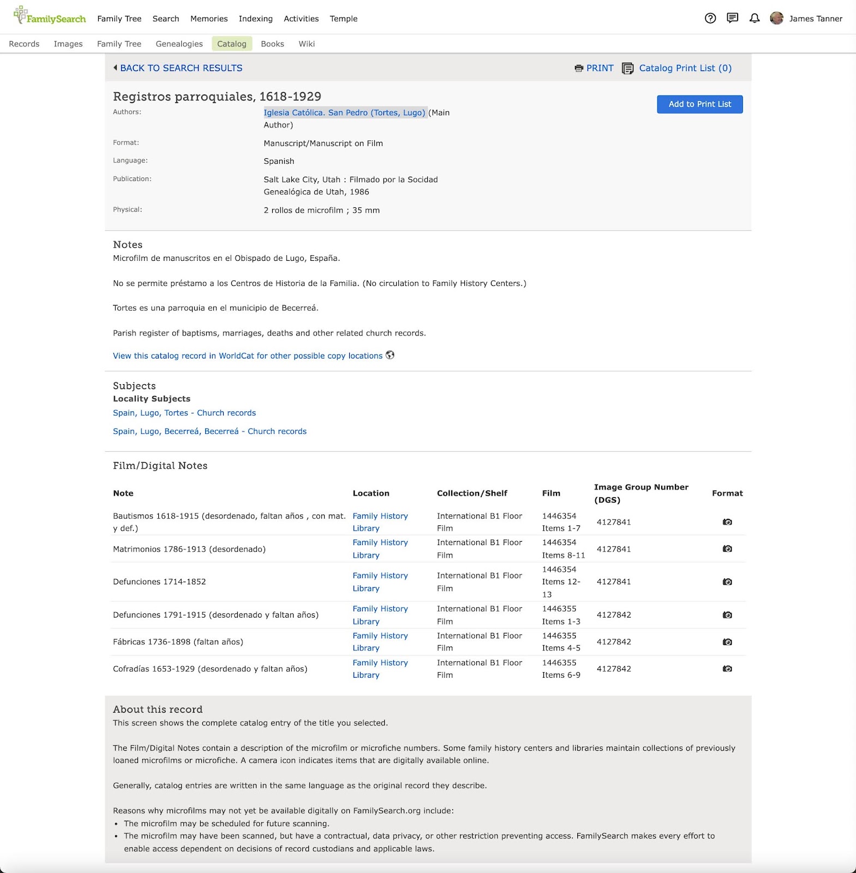Open the Activities top menu
Viewport: 856px width, 873px height.
point(301,19)
